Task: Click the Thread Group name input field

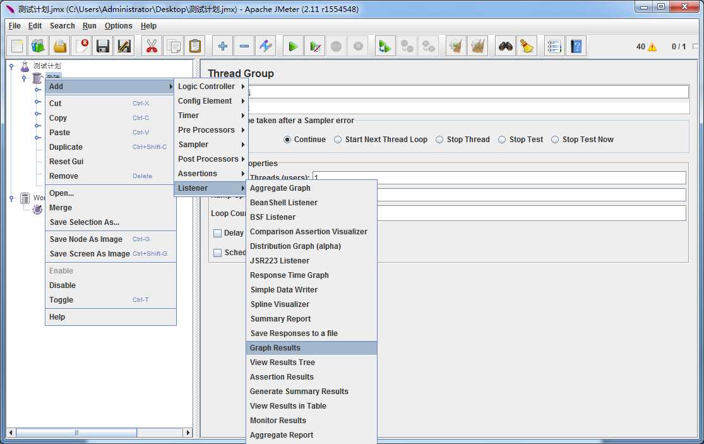Action: tap(467, 92)
